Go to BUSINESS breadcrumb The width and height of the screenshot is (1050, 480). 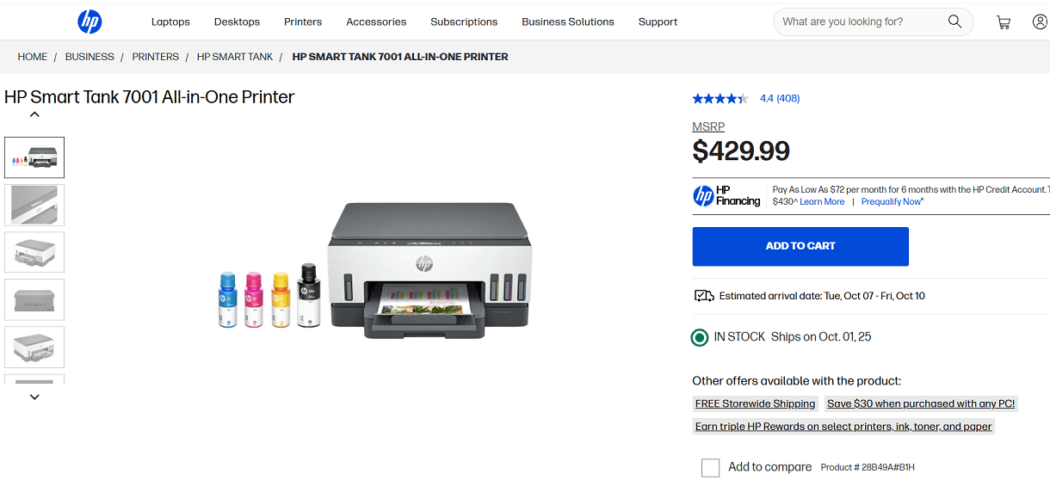90,57
